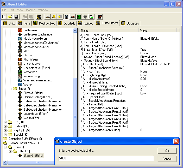Click the Test Map checkmark icon
The width and height of the screenshot is (183, 168).
[x=100, y=17]
